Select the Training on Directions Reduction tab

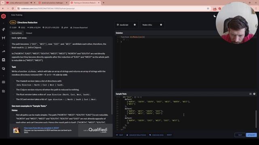(85, 3)
